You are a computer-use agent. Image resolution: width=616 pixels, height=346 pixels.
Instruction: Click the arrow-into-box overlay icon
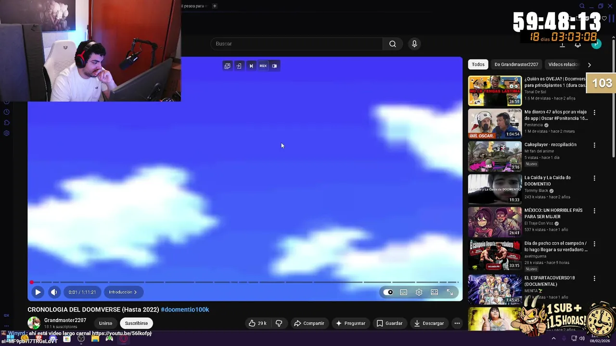click(x=239, y=66)
